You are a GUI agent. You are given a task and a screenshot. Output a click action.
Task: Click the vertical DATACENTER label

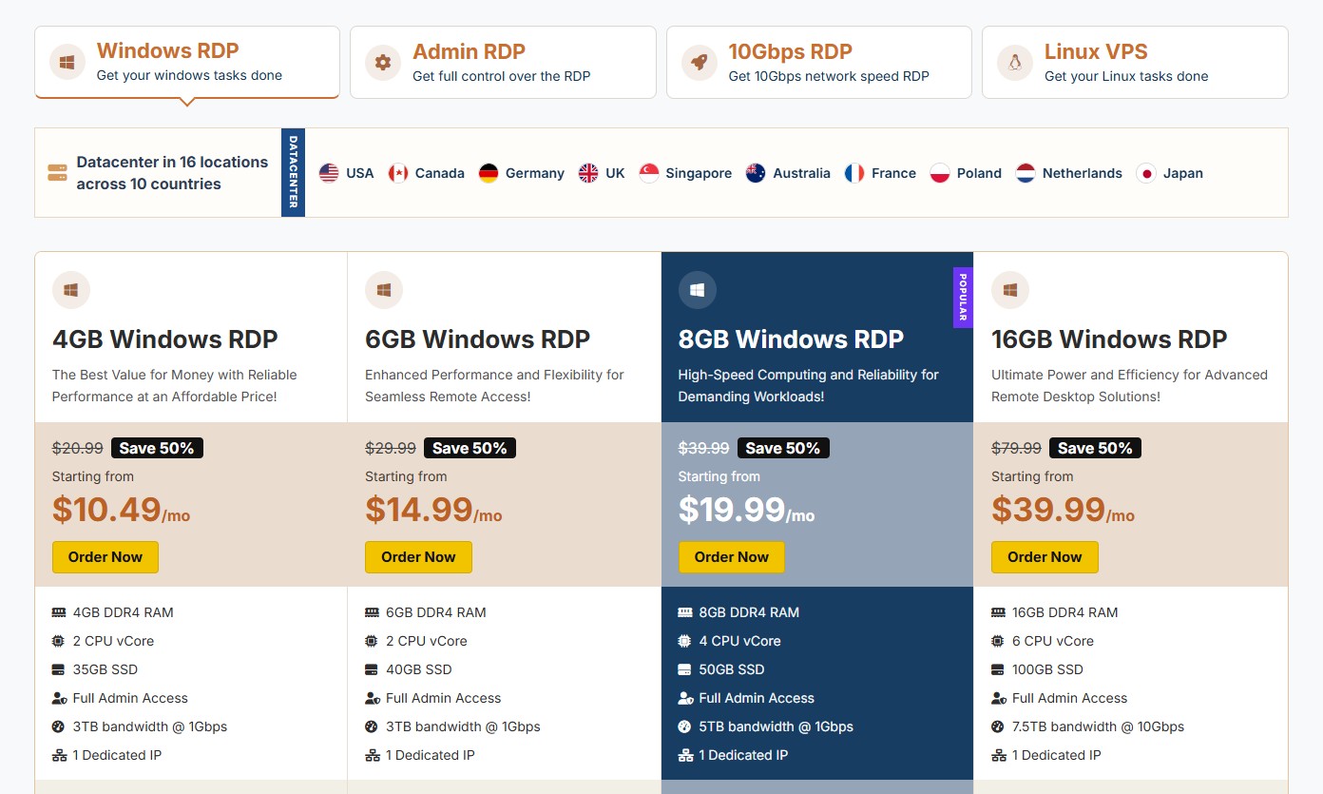click(292, 172)
